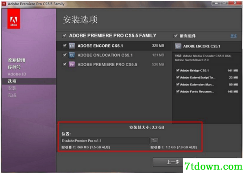Screen dimensions: 244x174
Task: Click the Premiere Pro Pr icon
Action: [x=72, y=65]
